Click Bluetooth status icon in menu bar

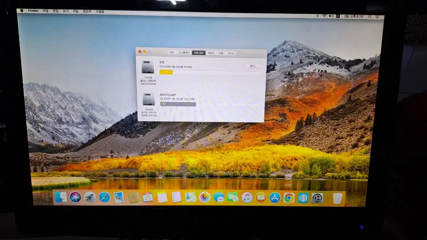pyautogui.click(x=318, y=16)
